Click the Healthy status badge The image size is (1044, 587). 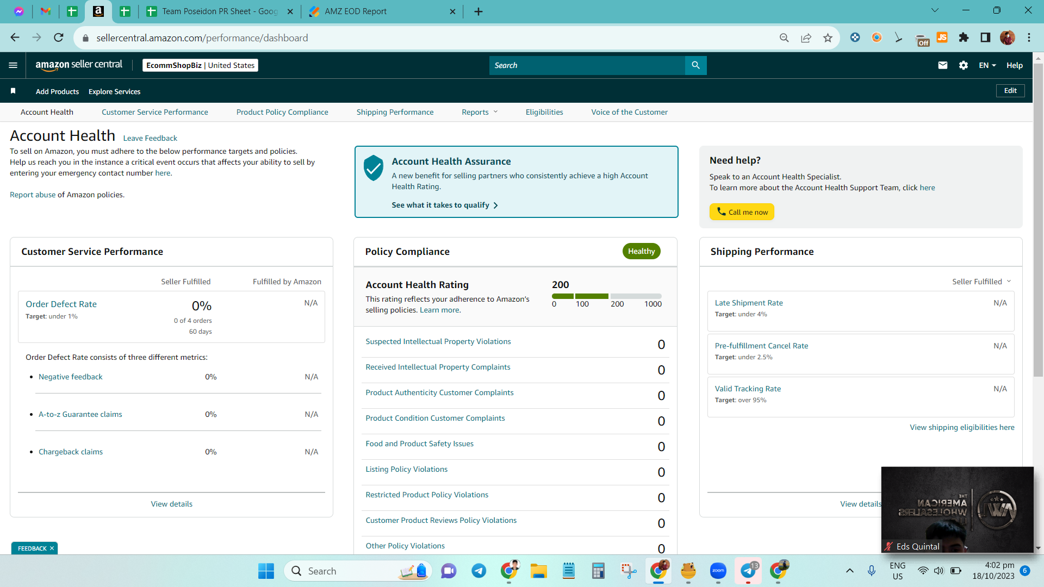[641, 251]
